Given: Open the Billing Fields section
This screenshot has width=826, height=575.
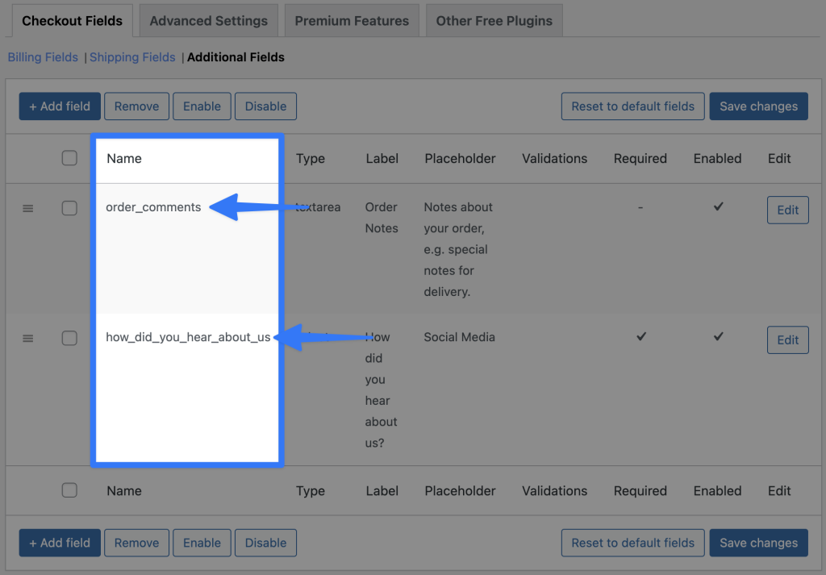Looking at the screenshot, I should tap(42, 57).
